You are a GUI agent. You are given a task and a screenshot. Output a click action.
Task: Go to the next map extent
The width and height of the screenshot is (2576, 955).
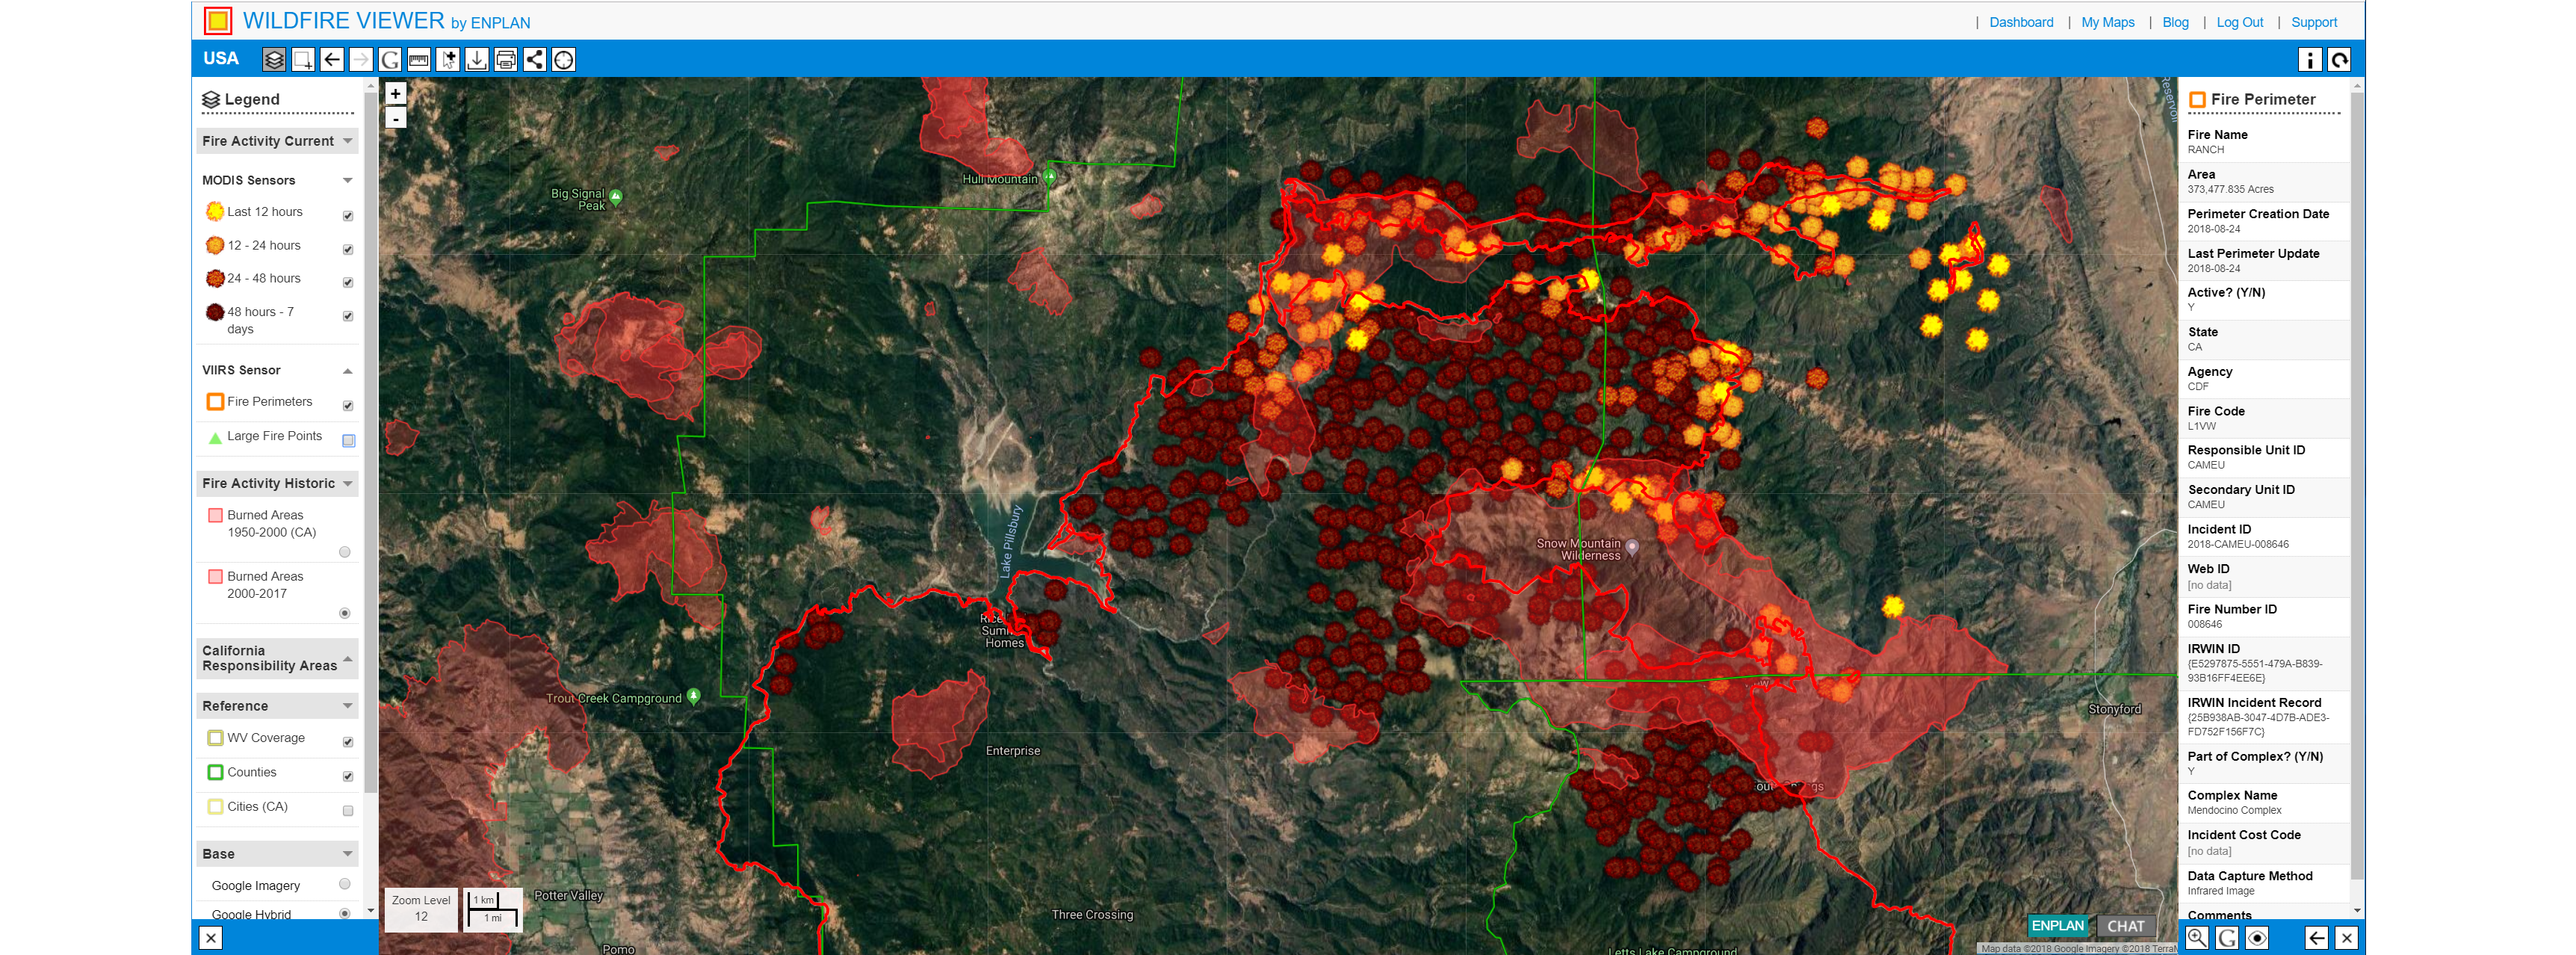point(361,60)
